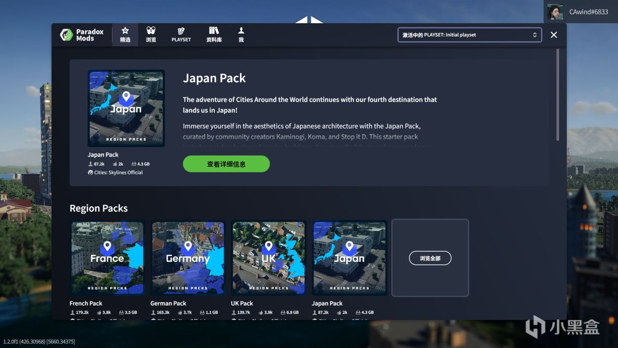
Task: Click the 查看详细信息 green button
Action: (x=226, y=164)
